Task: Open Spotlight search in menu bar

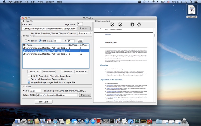Action: [x=191, y=2]
